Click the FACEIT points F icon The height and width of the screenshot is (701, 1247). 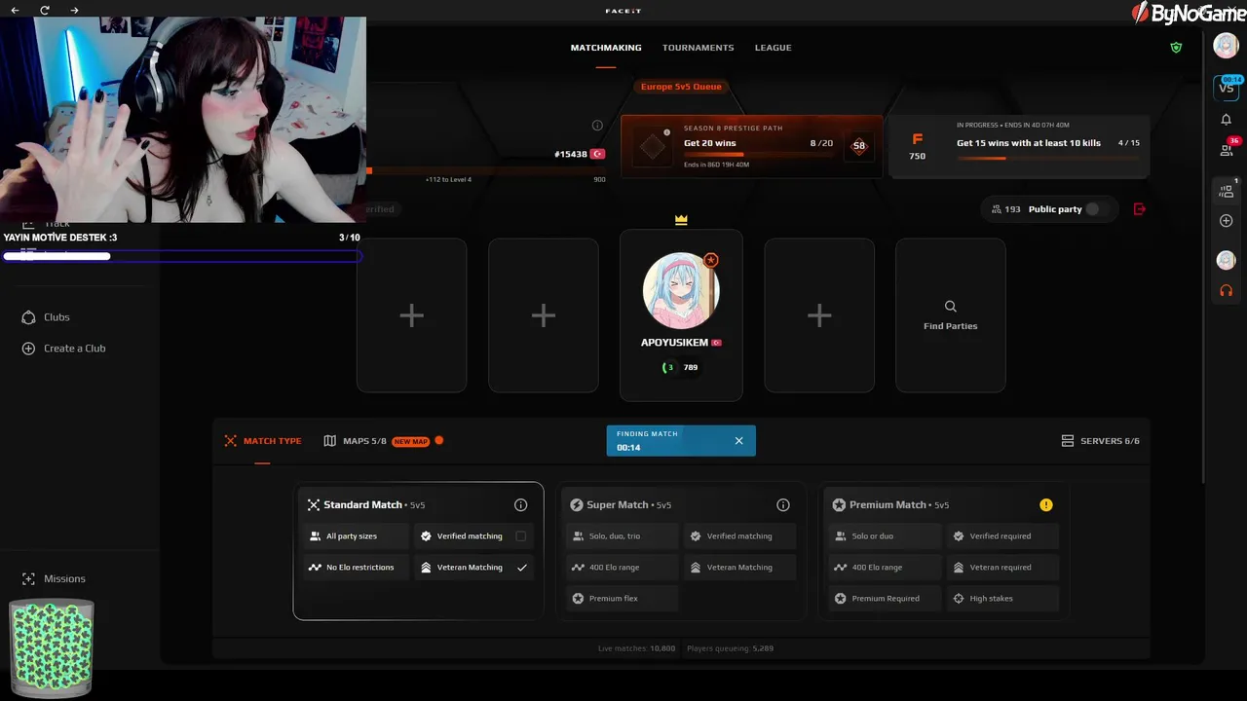[x=917, y=139]
